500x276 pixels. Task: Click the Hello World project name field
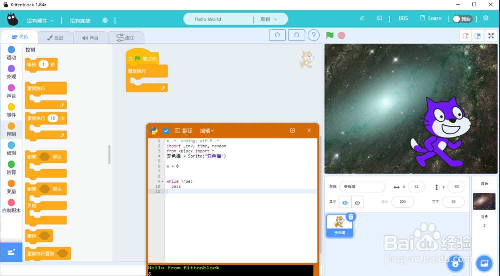(219, 19)
